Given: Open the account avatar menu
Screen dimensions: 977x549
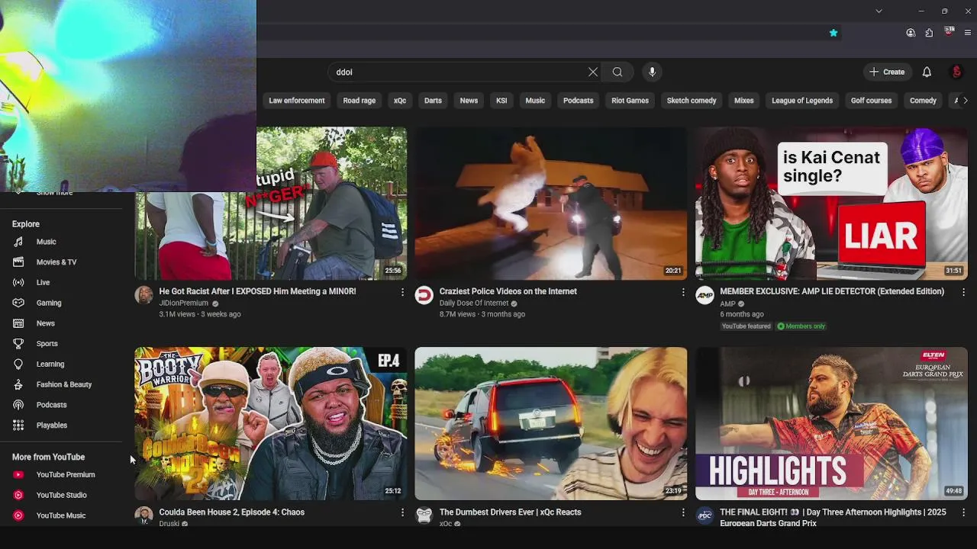Looking at the screenshot, I should 956,72.
